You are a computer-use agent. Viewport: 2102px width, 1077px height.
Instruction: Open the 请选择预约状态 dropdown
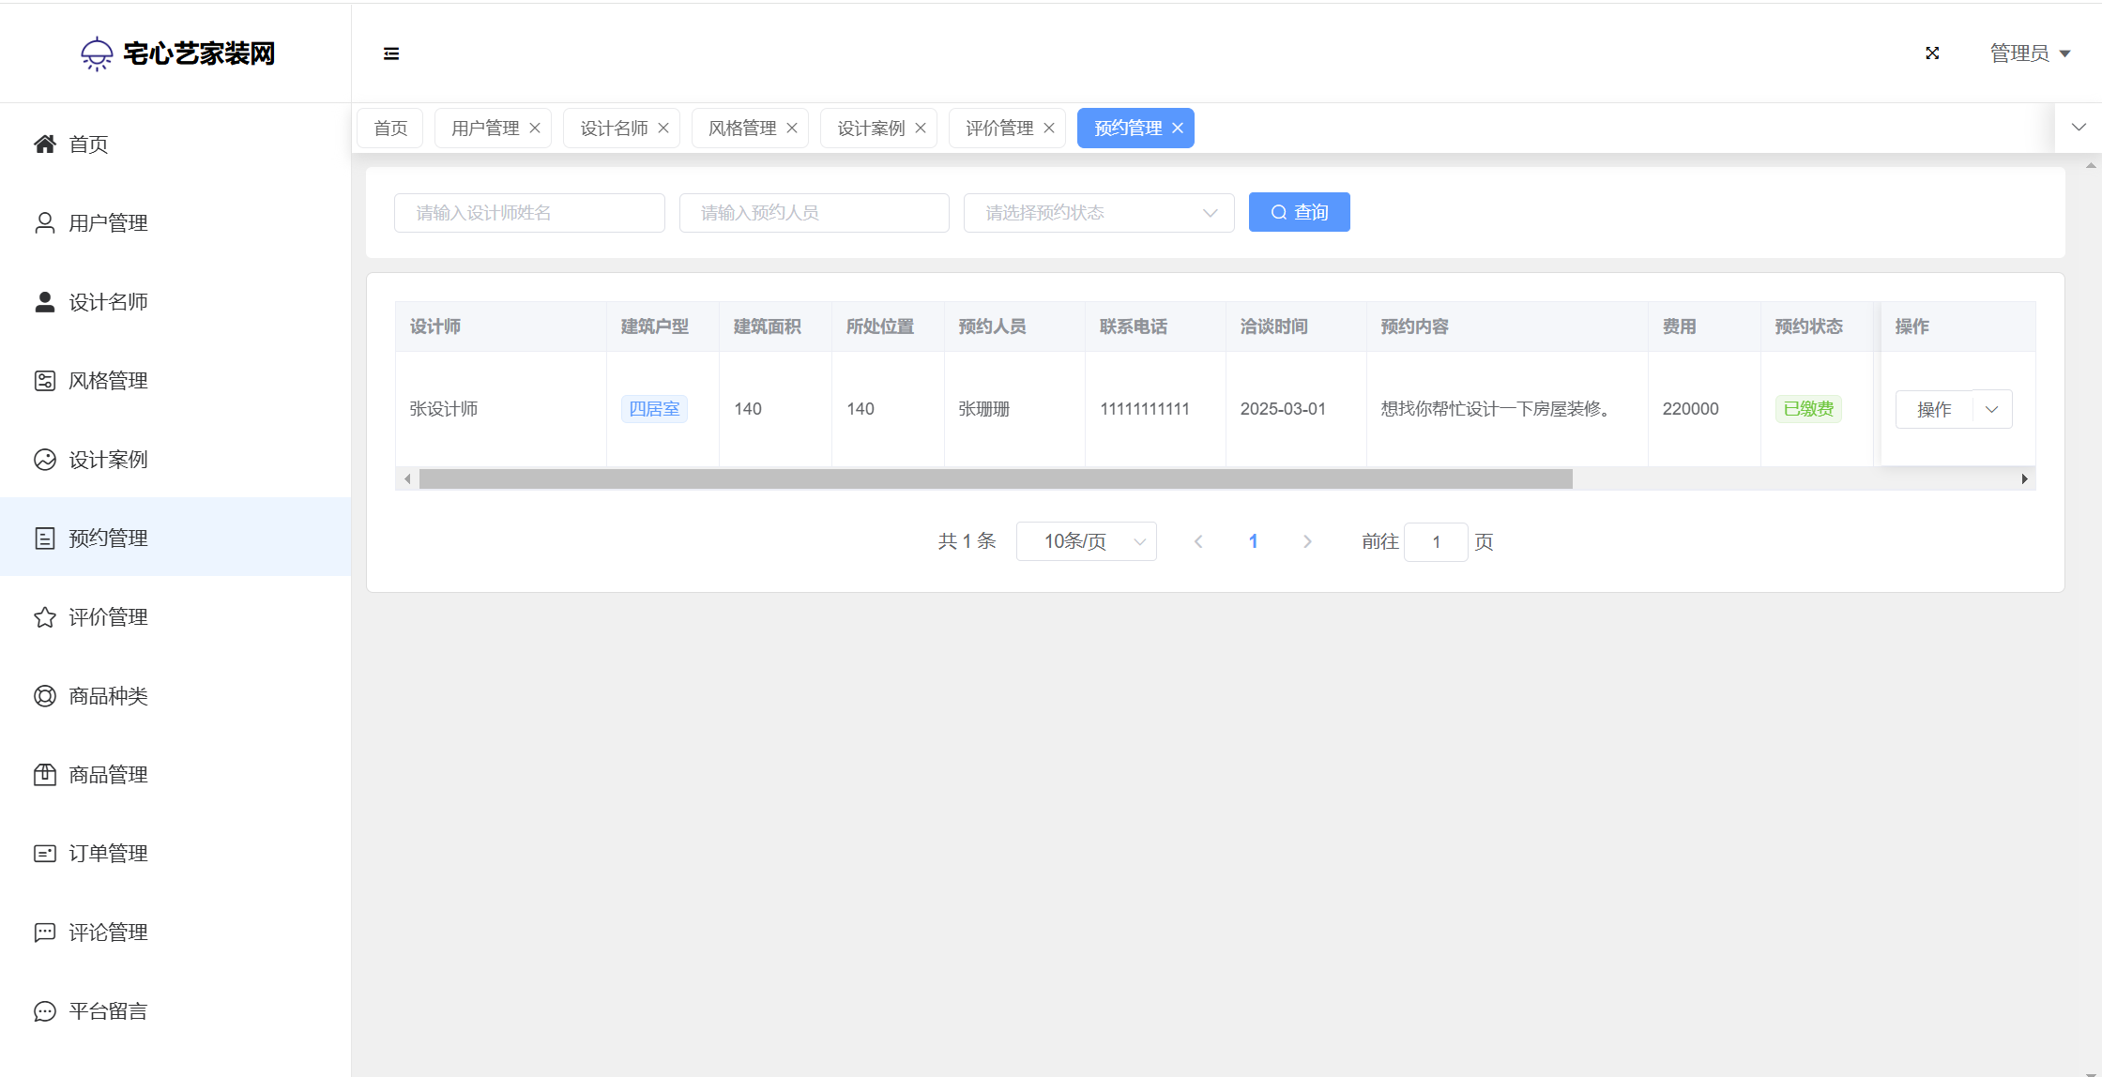pos(1098,213)
